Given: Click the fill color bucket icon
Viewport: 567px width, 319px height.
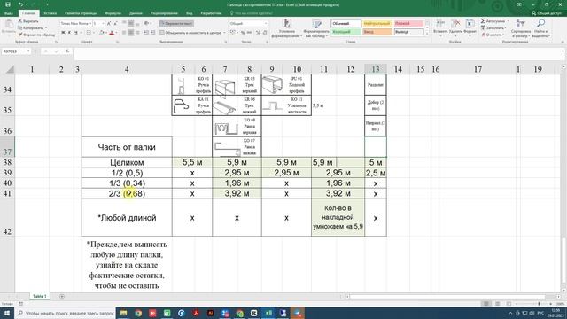Looking at the screenshot, I should [x=102, y=33].
